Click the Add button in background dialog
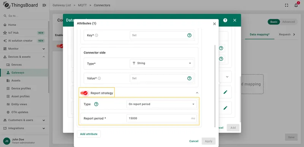Image resolution: width=304 pixels, height=147 pixels. click(x=233, y=128)
